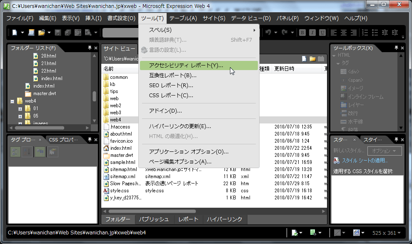Screen dimensions: 412x244
Task: Select アクセシビリティ レポート(Y) menu item
Action: [x=199, y=65]
